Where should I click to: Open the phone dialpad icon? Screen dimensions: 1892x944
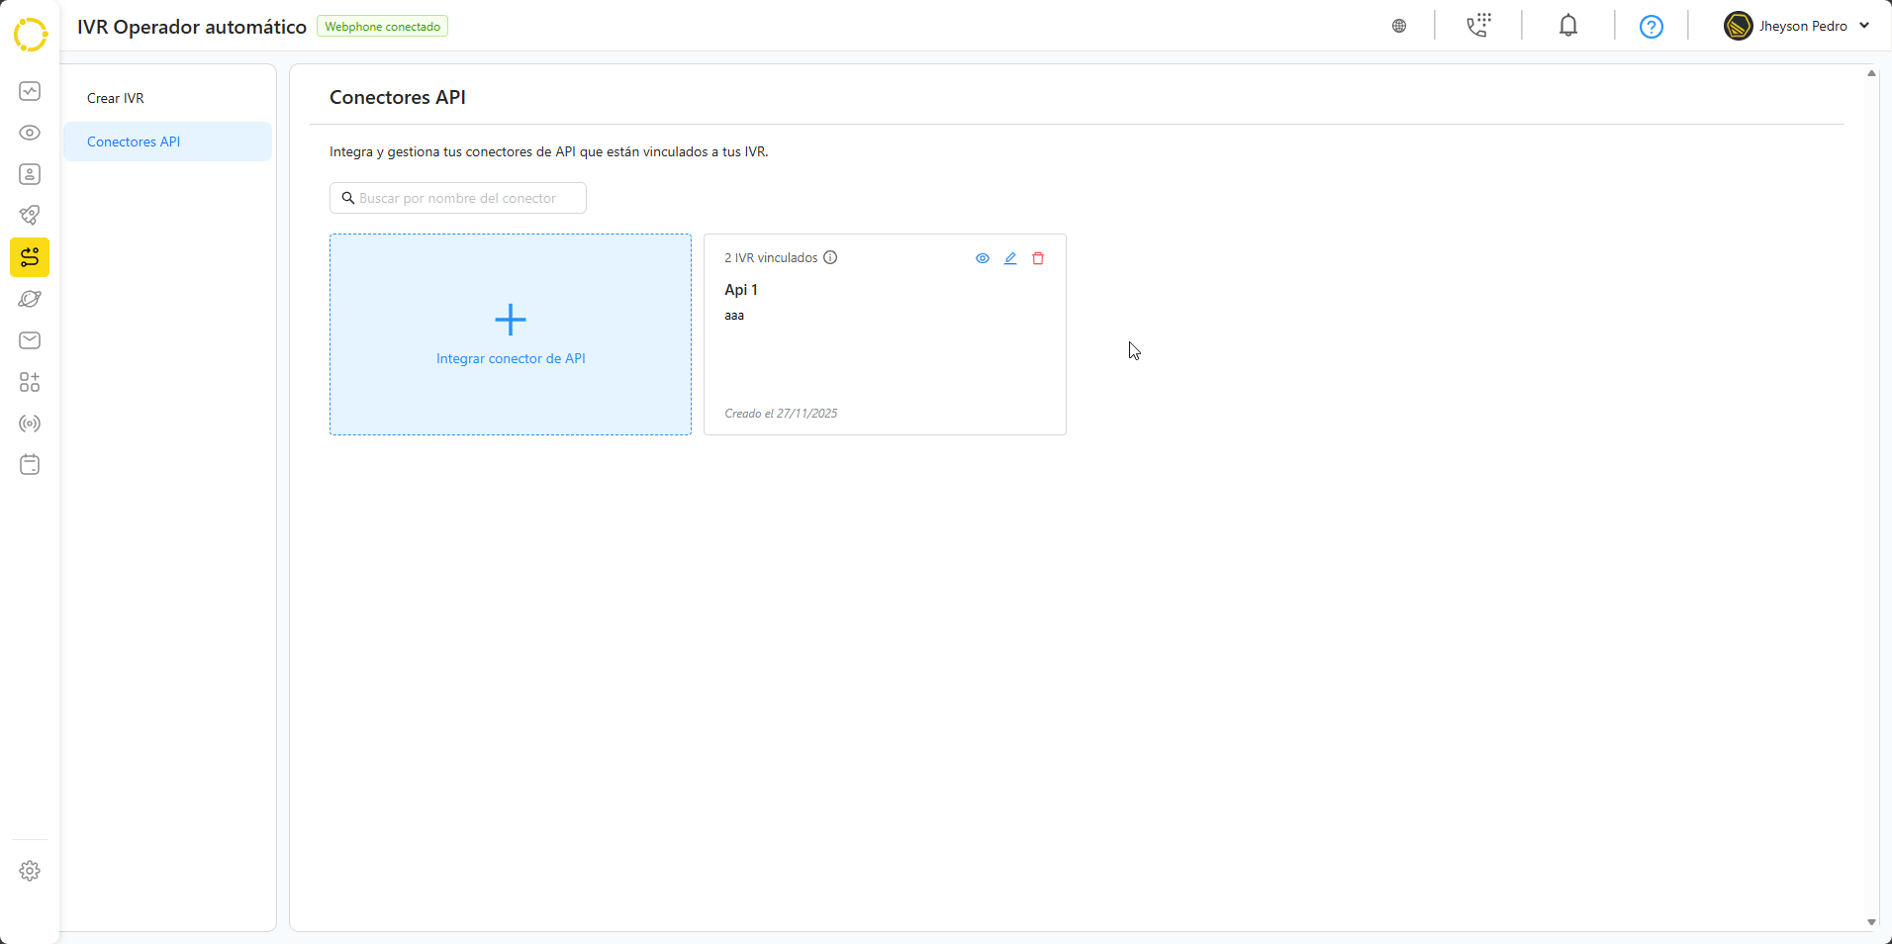click(1478, 26)
